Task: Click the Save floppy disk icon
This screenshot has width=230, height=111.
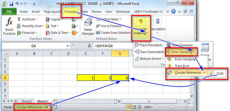Action: 11,4
